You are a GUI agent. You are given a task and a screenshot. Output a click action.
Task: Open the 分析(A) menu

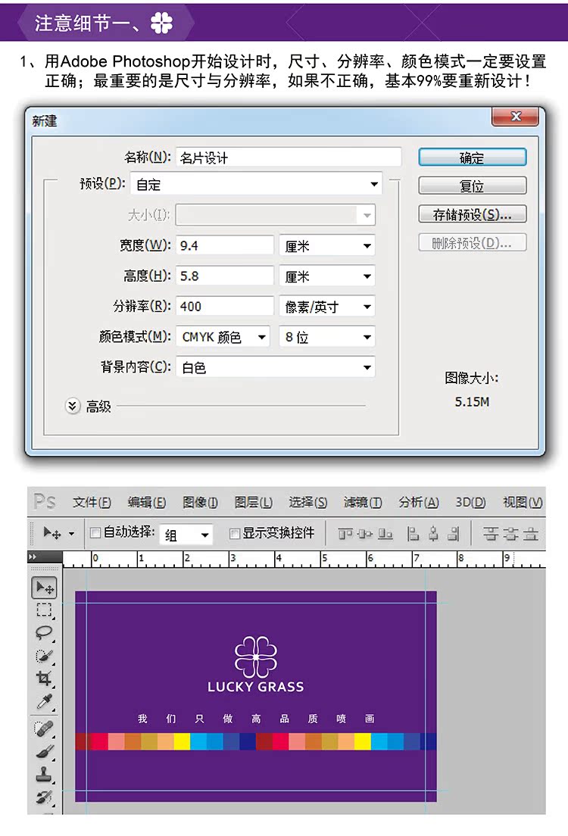pos(419,502)
